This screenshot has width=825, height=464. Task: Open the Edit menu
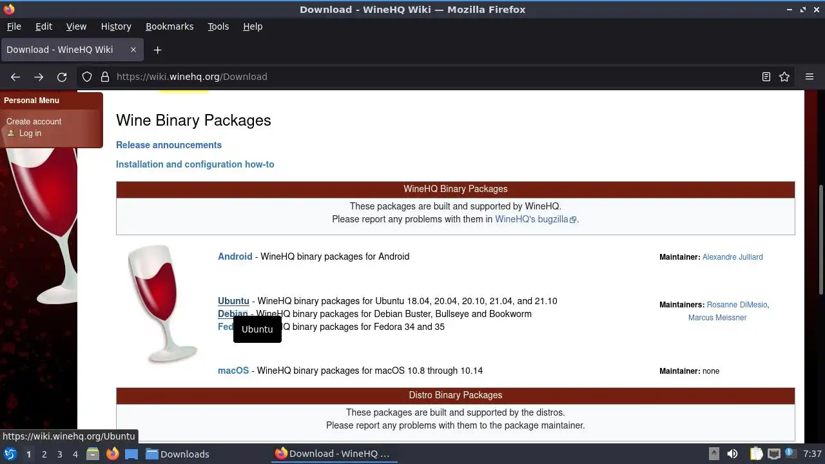pos(44,26)
